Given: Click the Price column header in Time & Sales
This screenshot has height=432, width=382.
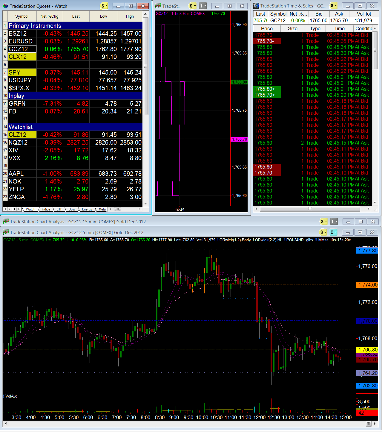Looking at the screenshot, I should click(x=267, y=28).
